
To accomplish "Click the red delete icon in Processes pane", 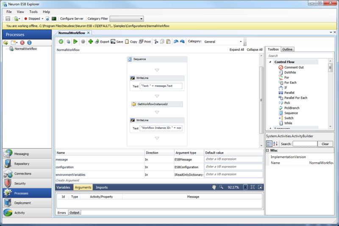I will (22, 43).
